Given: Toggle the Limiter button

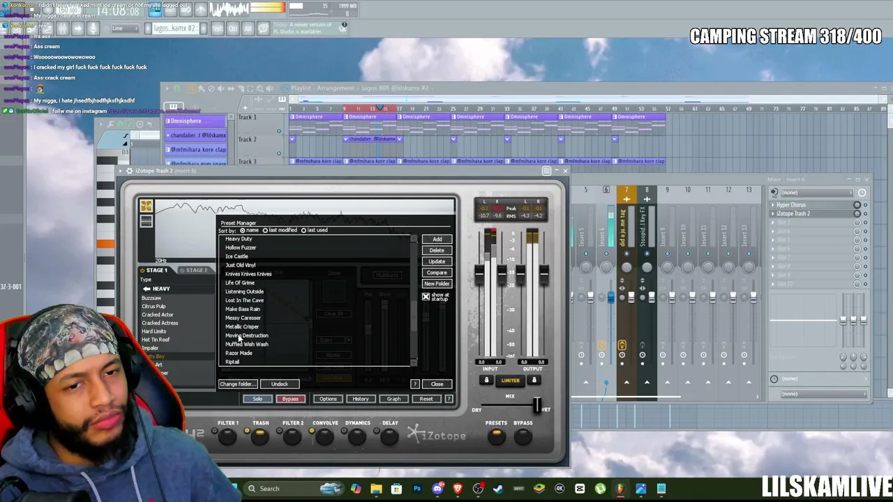Looking at the screenshot, I should tap(510, 381).
